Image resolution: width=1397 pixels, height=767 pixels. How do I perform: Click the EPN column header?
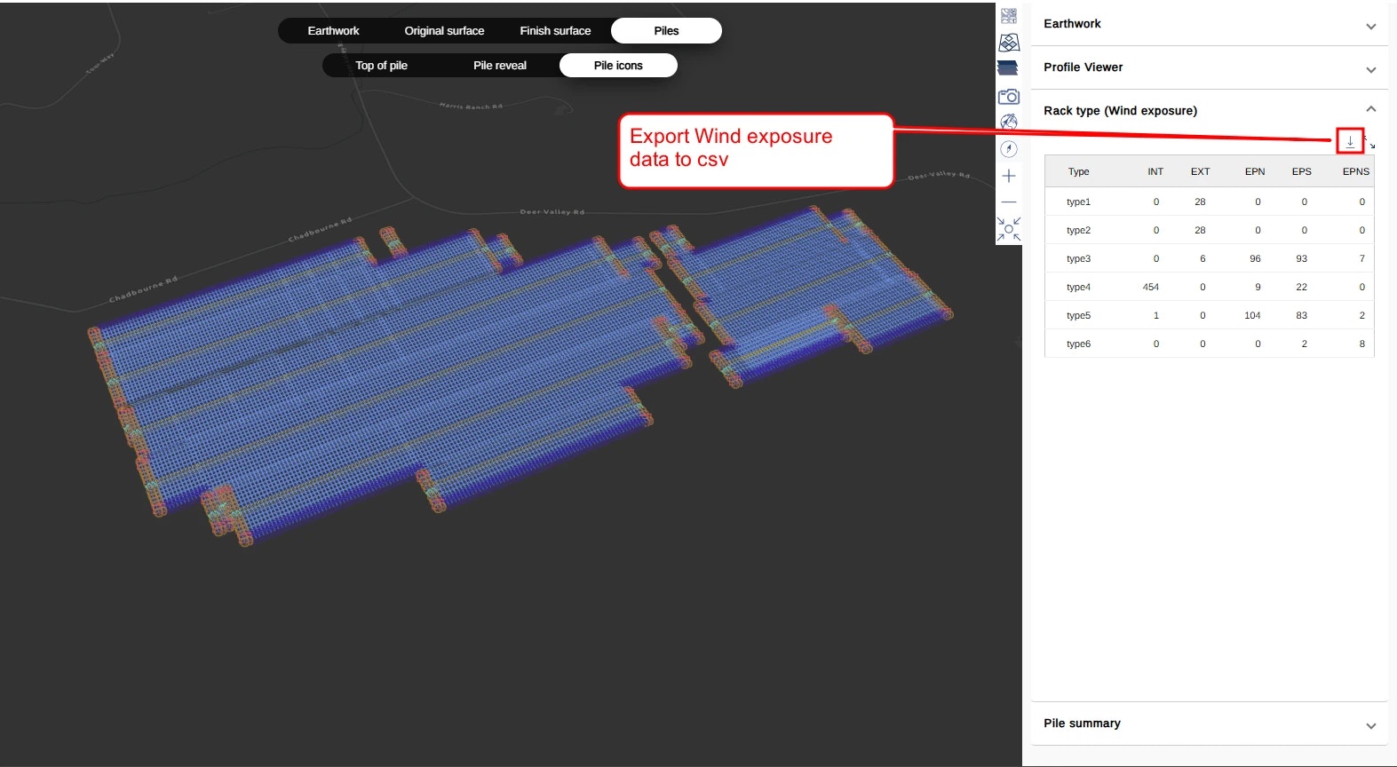(x=1254, y=171)
